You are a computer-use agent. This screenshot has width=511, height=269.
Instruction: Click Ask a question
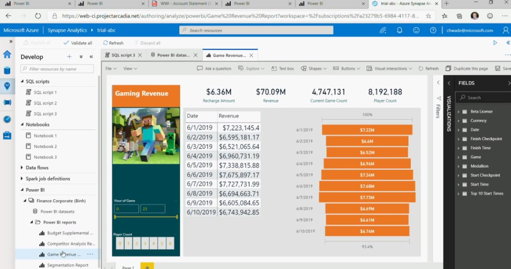coord(214,69)
